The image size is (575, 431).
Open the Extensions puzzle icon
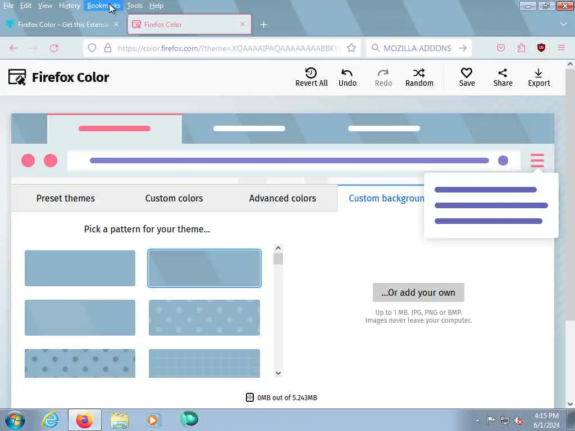(521, 48)
